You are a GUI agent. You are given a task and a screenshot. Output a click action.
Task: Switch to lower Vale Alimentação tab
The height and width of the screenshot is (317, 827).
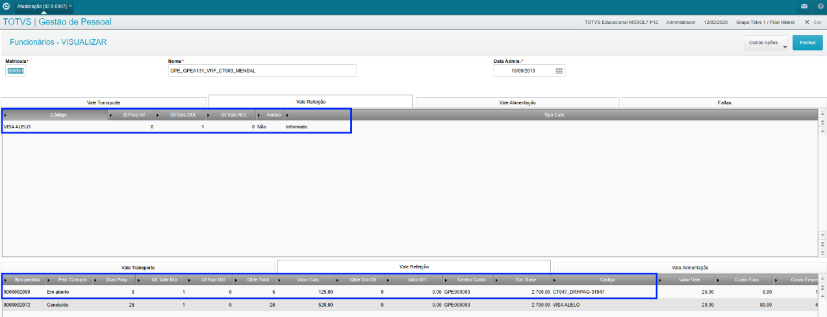(690, 267)
